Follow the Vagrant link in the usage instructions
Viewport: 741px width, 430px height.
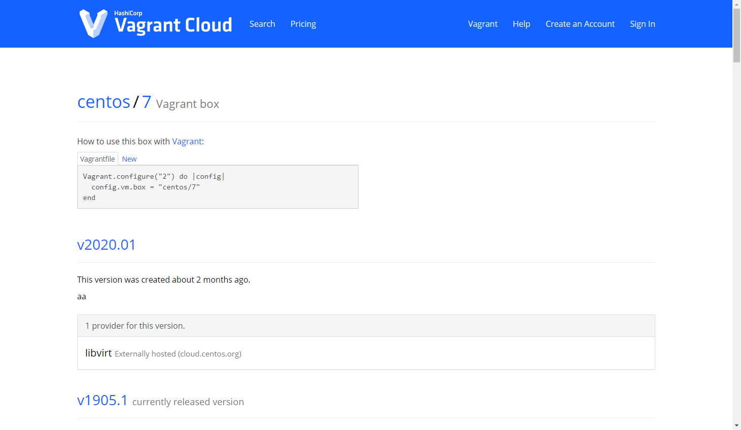click(187, 141)
